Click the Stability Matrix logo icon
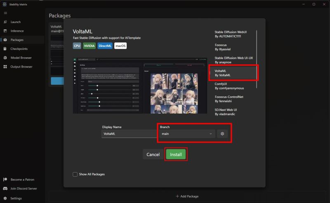This screenshot has width=330, height=203. click(5, 4)
